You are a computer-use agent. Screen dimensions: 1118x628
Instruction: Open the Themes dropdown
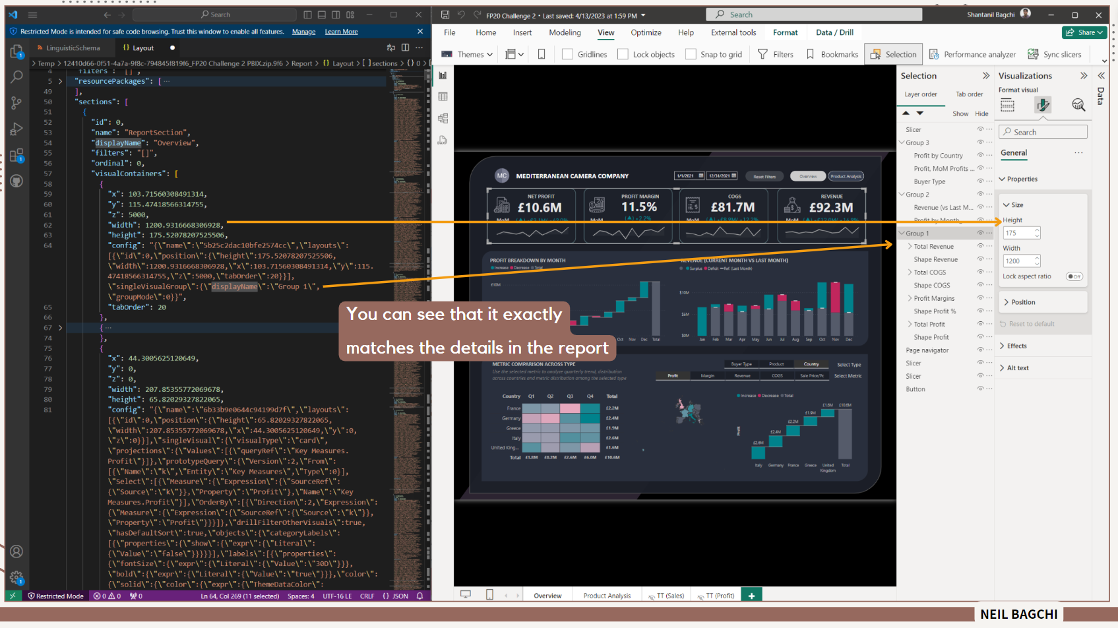(467, 54)
